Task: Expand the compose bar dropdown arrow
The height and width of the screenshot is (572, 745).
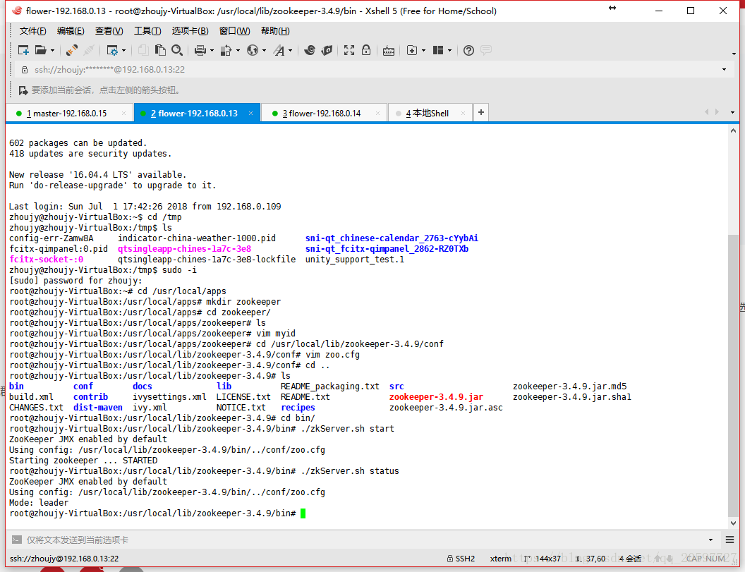Action: coord(711,540)
